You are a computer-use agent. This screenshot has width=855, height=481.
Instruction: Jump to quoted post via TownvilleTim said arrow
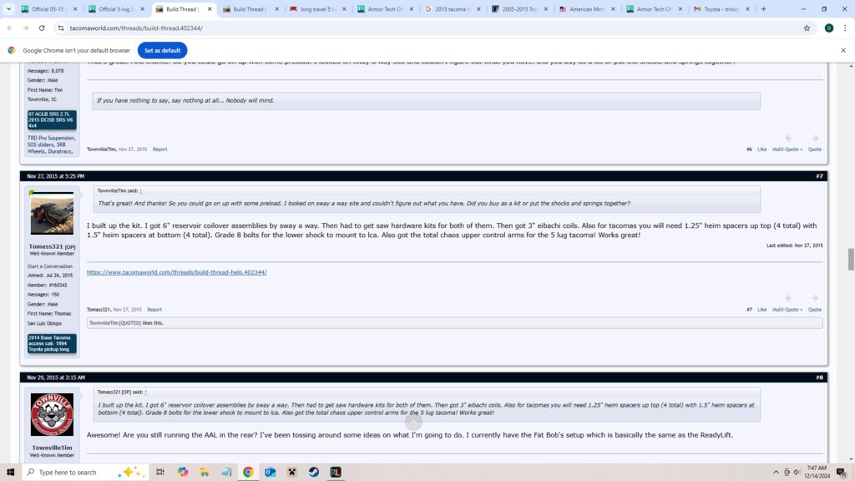tap(140, 191)
